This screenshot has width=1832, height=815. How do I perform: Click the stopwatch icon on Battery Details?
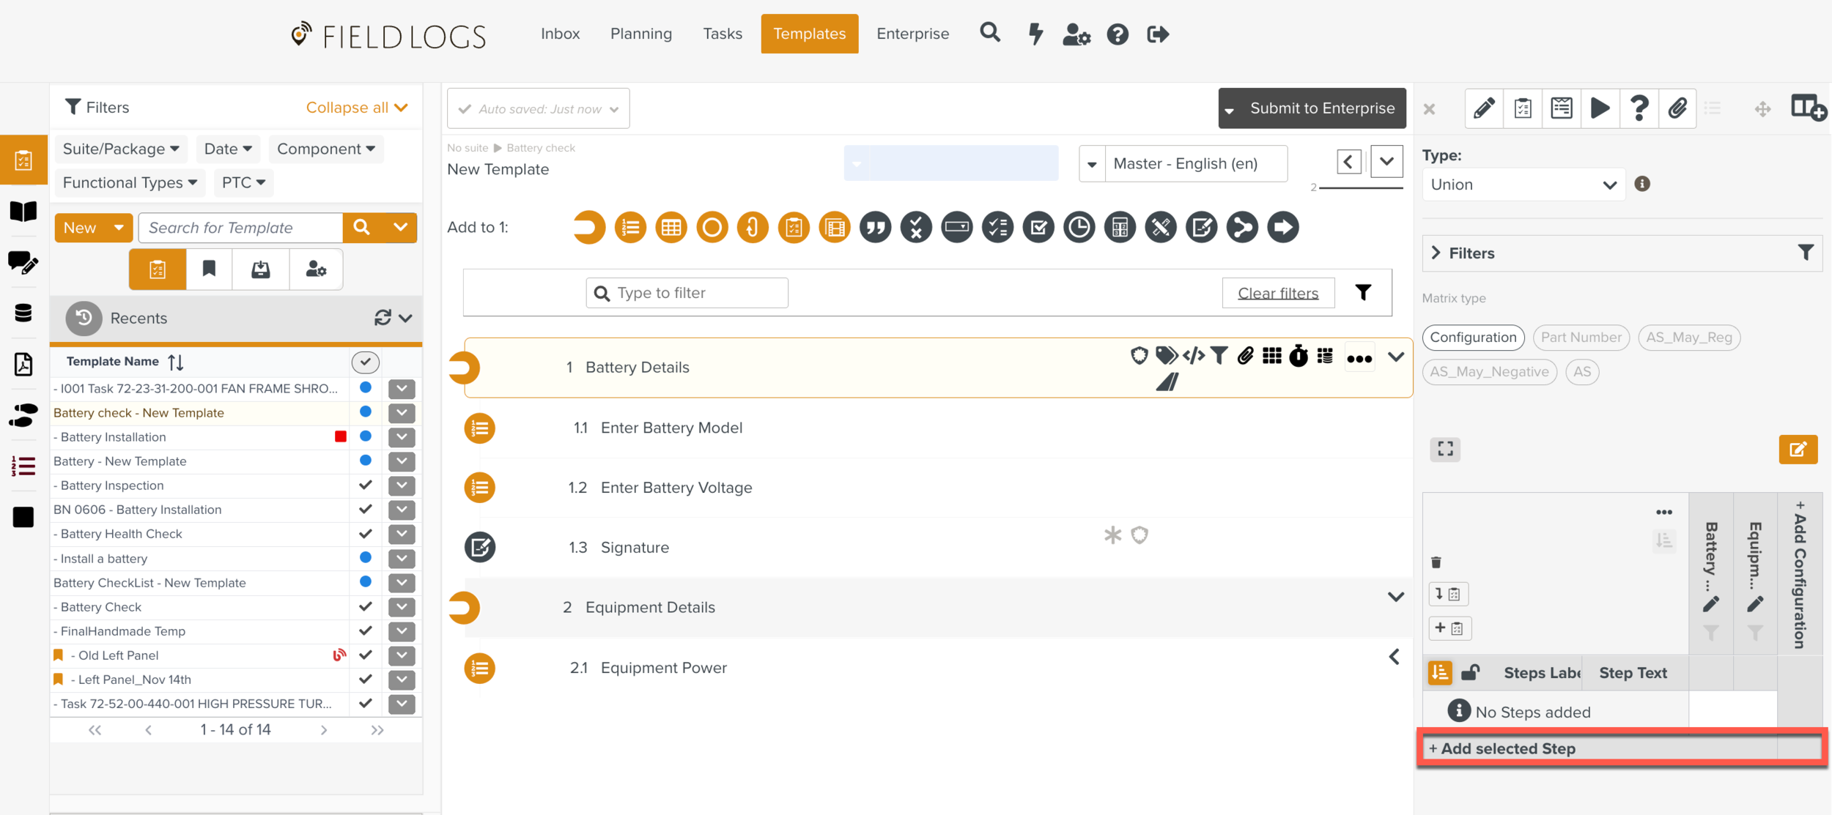click(x=1299, y=357)
